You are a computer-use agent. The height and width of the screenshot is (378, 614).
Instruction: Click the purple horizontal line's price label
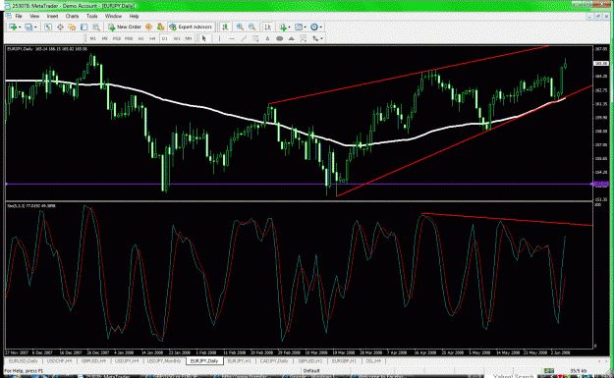point(601,184)
